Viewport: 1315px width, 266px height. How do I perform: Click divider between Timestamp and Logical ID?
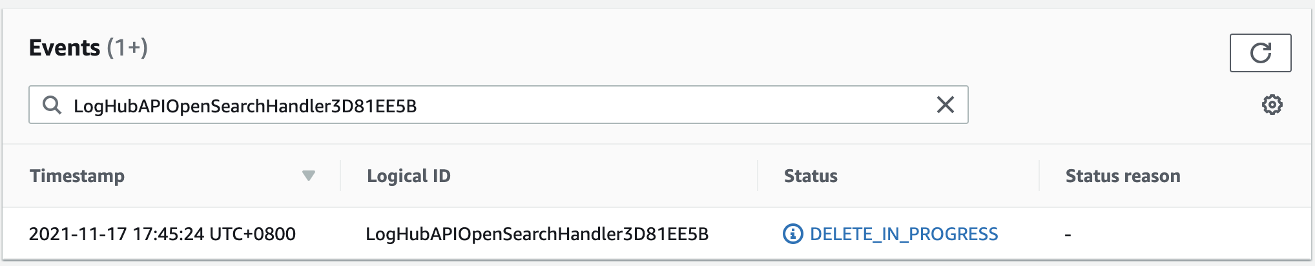pyautogui.click(x=340, y=176)
